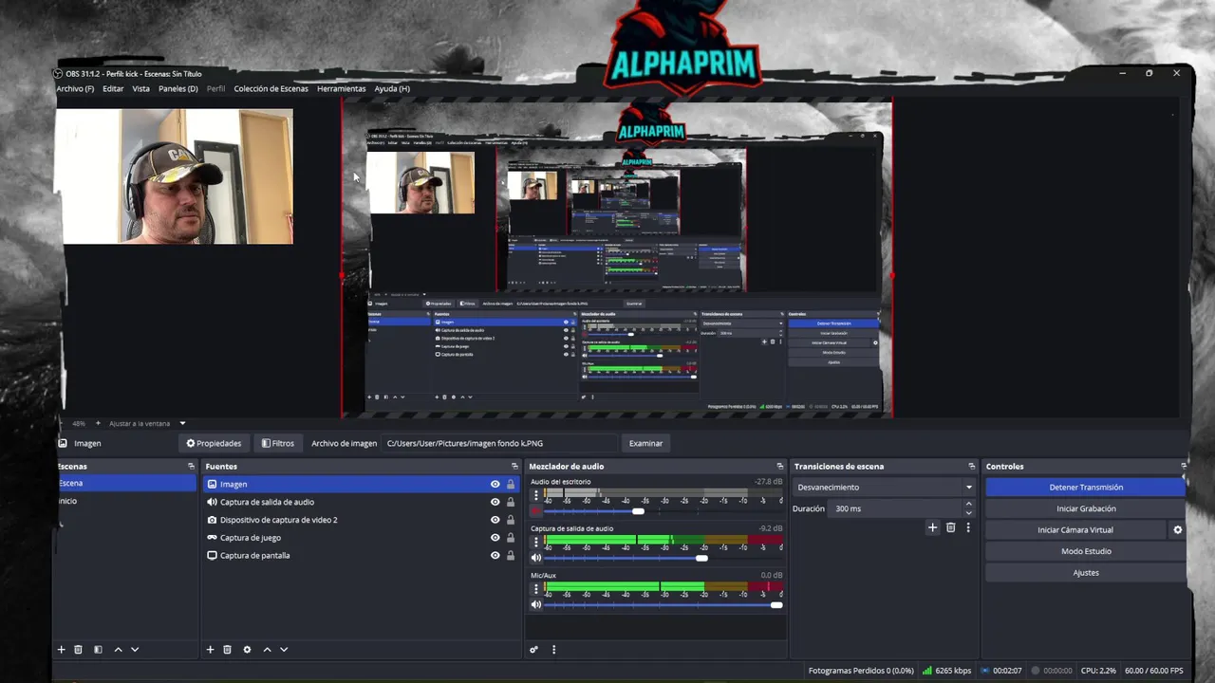Open virtual camera settings gear
This screenshot has height=683, width=1215.
click(1178, 530)
